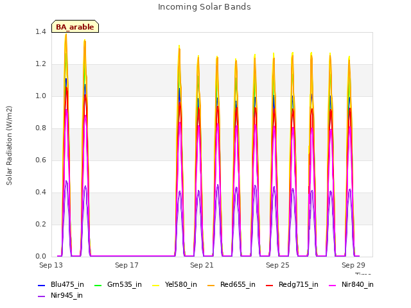The height and width of the screenshot is (308, 411).
Task: Click the 0.0 y-axis tick label
Action: coord(40,257)
